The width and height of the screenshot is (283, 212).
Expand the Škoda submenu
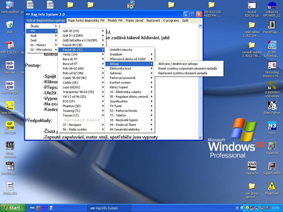tap(42, 26)
